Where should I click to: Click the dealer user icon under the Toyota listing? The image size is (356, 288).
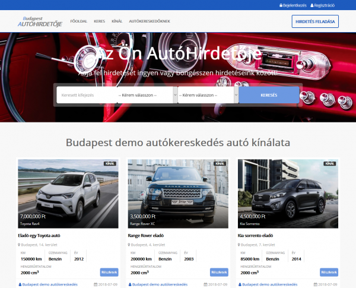[20, 284]
